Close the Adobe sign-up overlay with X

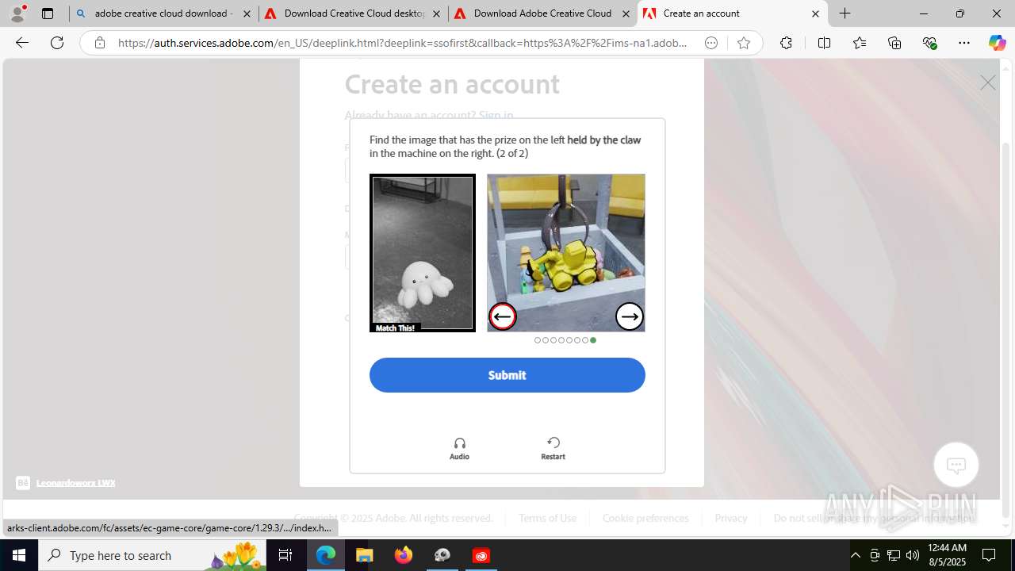(x=987, y=82)
